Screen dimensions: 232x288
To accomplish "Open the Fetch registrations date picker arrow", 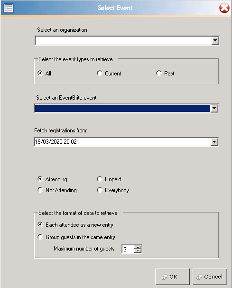I will [214, 141].
